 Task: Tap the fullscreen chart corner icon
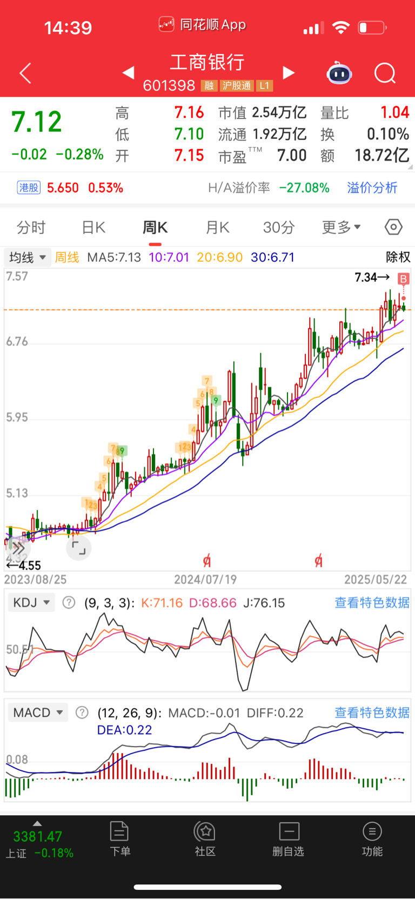tap(79, 548)
